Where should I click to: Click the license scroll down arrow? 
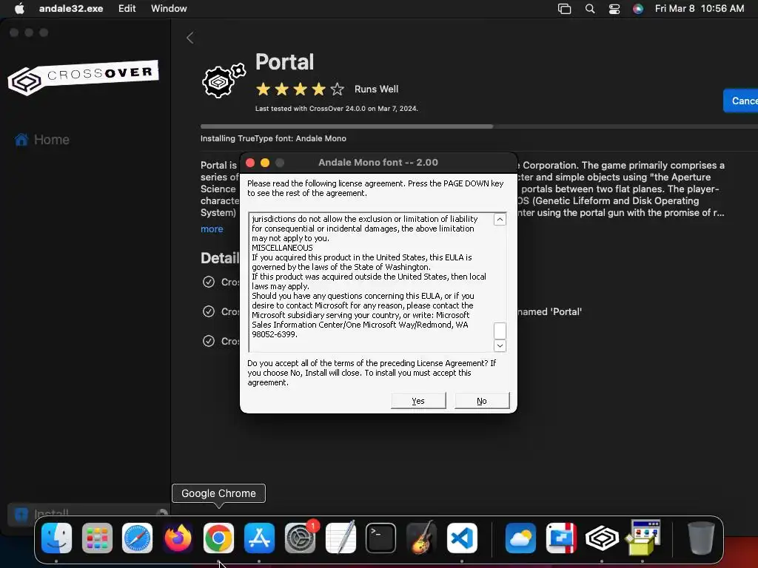pyautogui.click(x=500, y=346)
